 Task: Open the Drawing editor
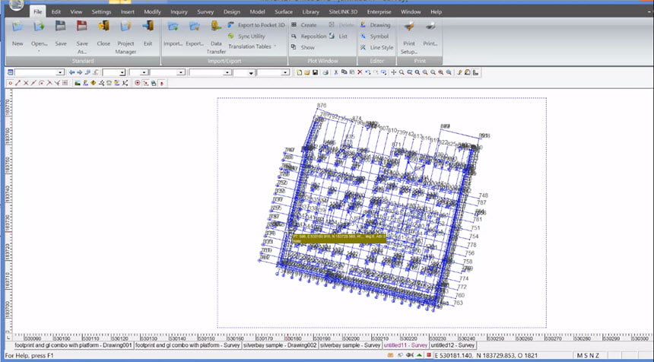coord(376,25)
